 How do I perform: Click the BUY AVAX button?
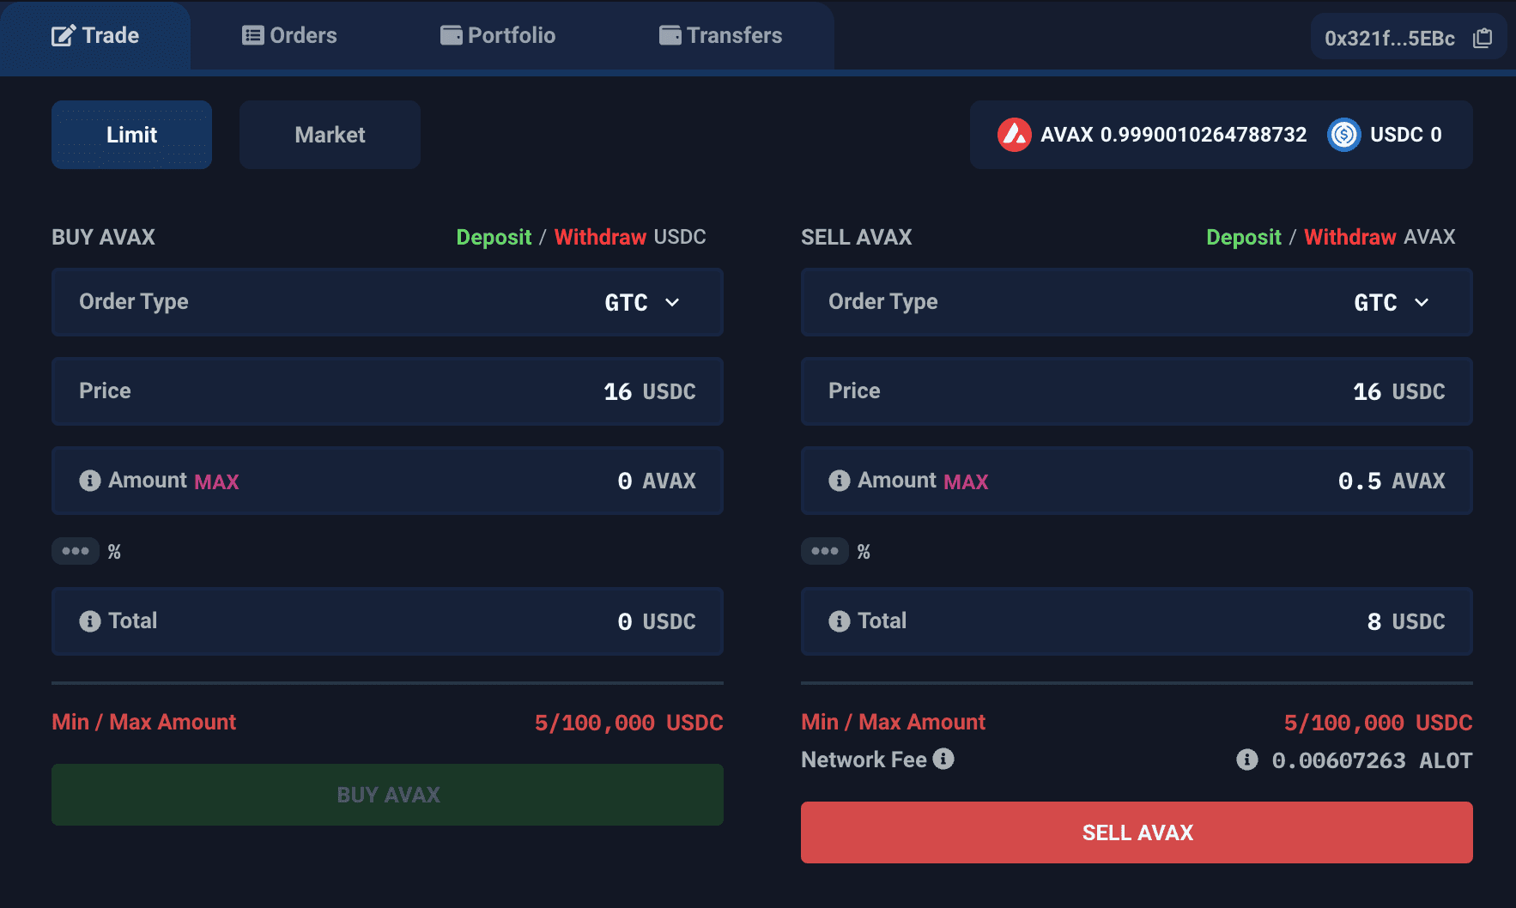tap(387, 795)
